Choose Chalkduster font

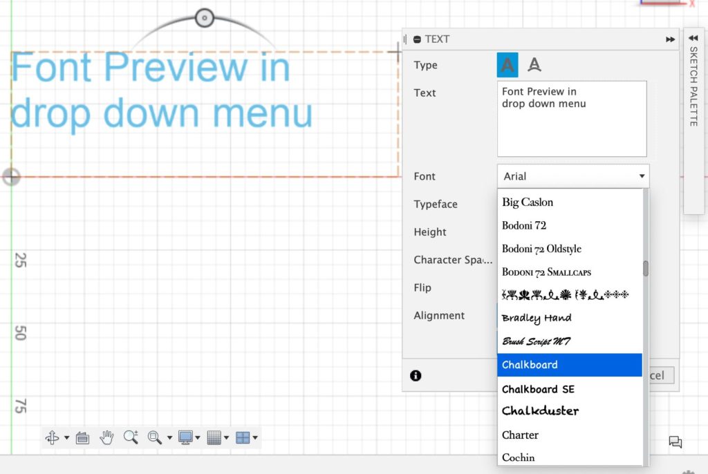(x=570, y=411)
